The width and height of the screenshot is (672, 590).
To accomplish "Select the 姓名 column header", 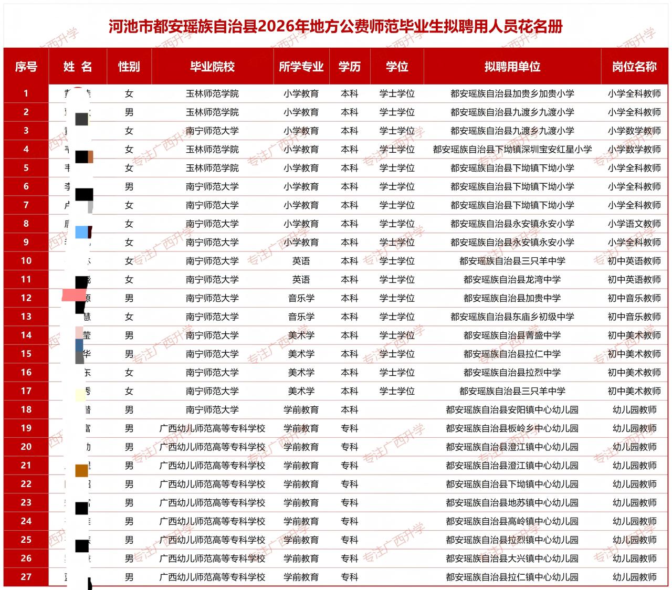I will (78, 67).
